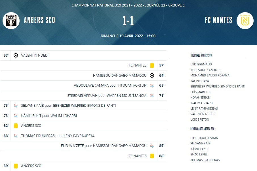This screenshot has height=171, width=257.
Task: Click the substitution icon beside Thomas Prunieras
Action: pos(16,136)
